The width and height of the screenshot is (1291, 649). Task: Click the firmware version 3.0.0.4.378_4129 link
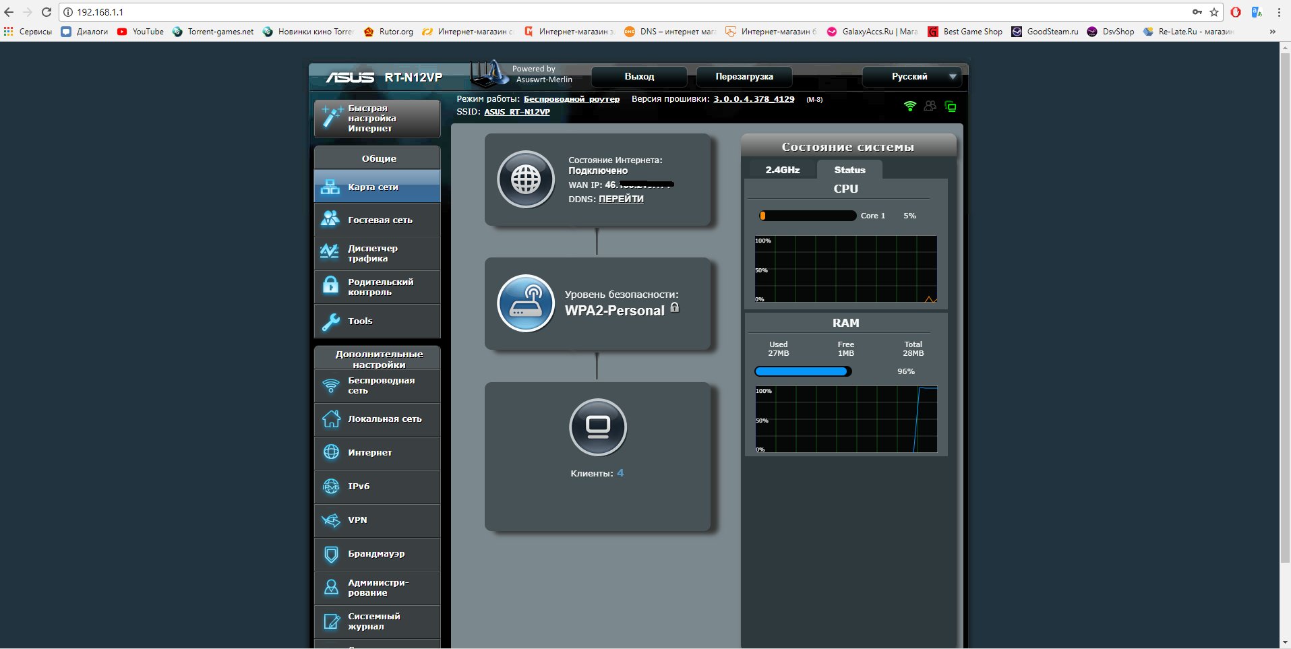pyautogui.click(x=754, y=99)
